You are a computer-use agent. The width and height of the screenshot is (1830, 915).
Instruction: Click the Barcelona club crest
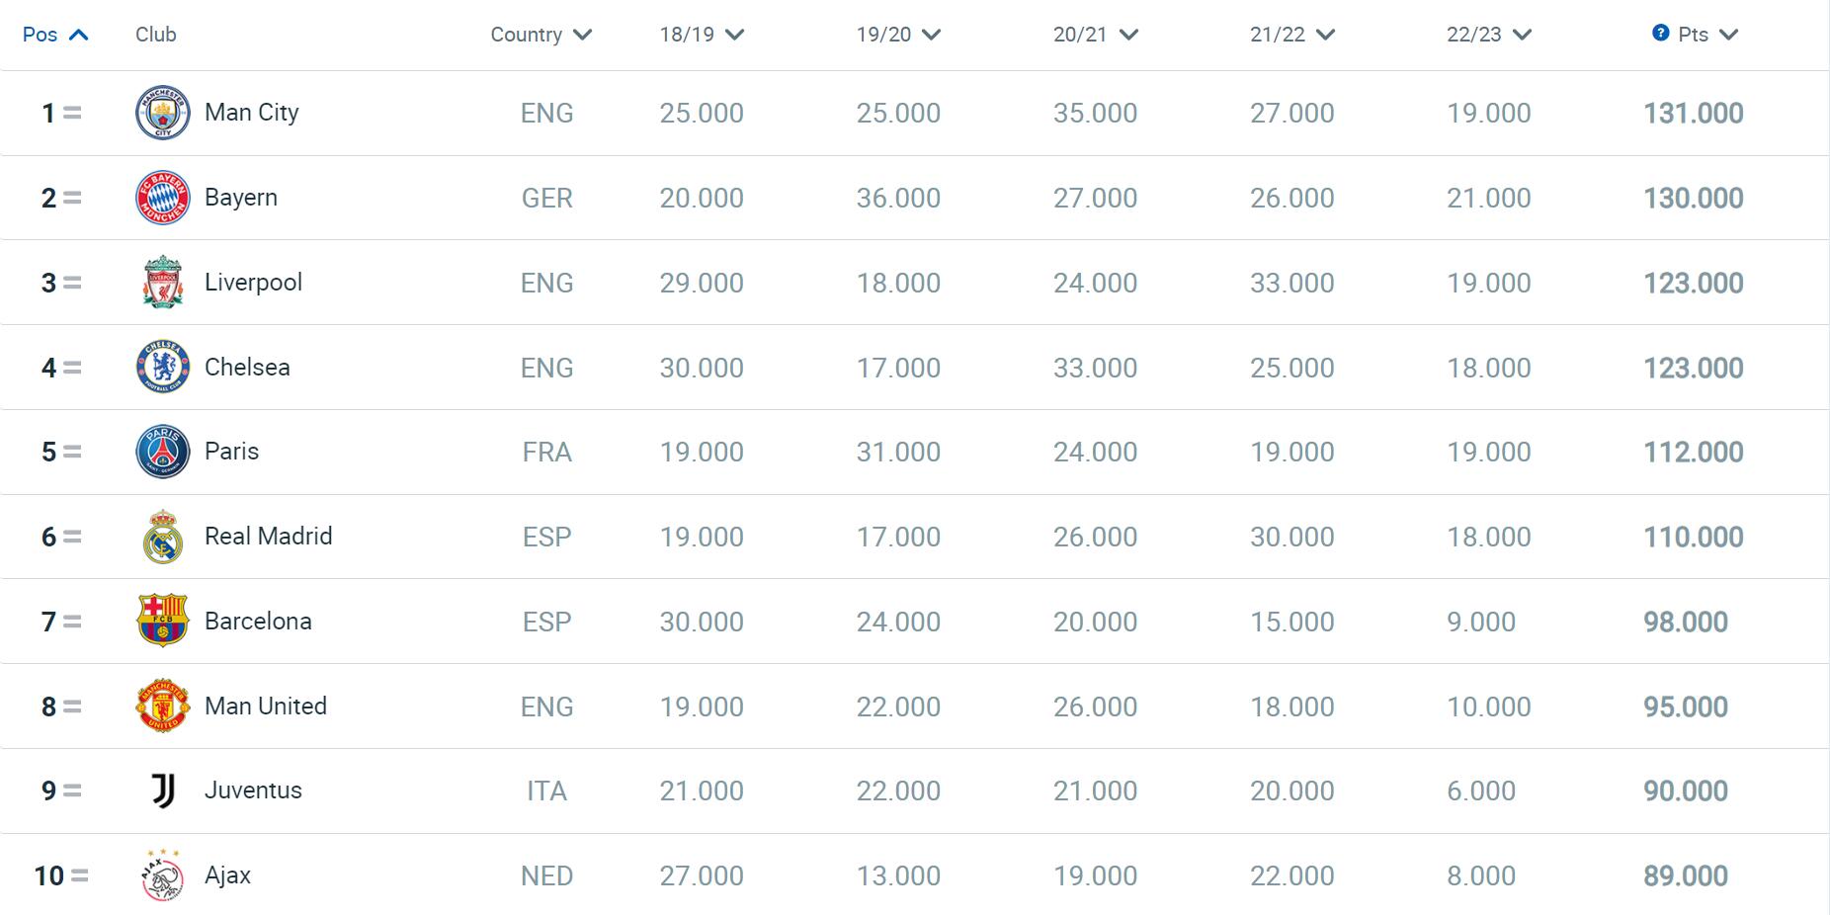(162, 622)
